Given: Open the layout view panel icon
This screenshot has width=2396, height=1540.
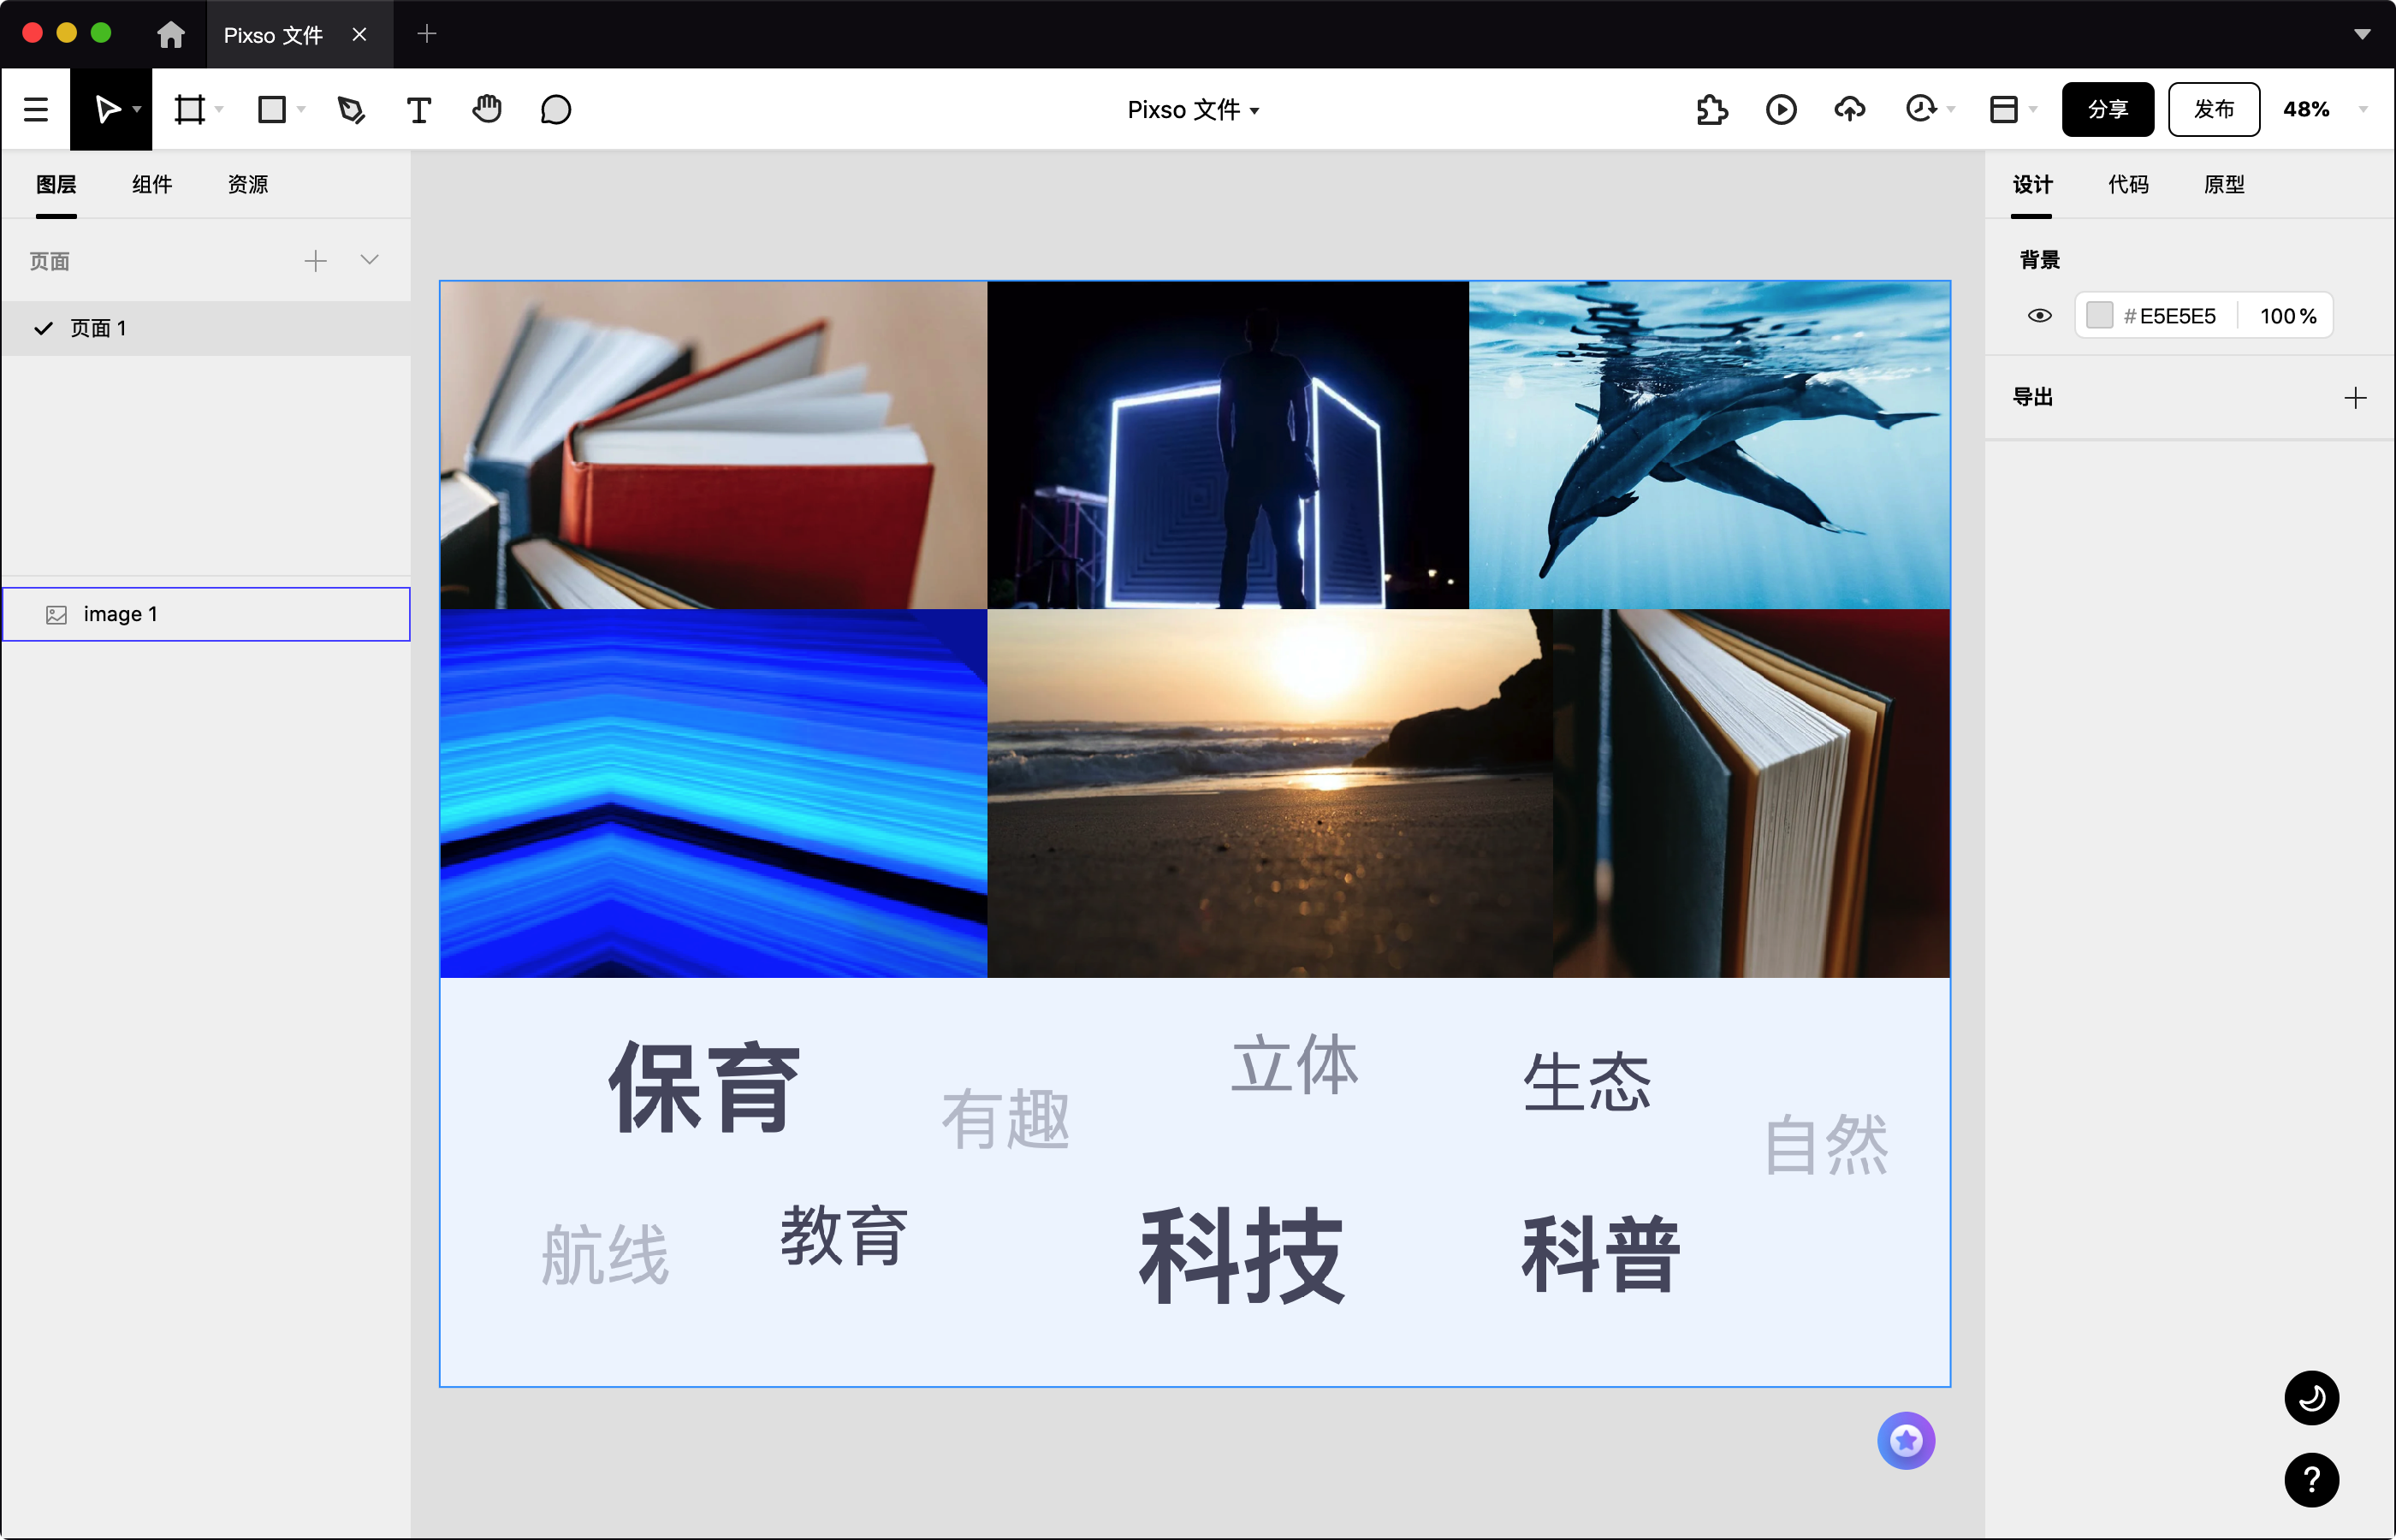Looking at the screenshot, I should pos(2004,109).
